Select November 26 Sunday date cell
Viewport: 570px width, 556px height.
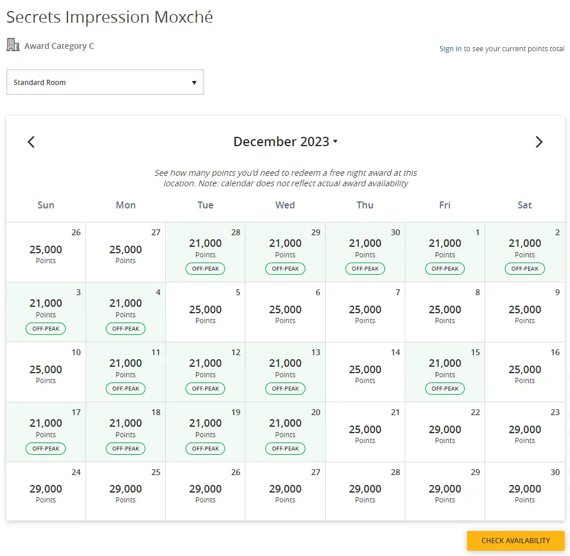point(46,252)
